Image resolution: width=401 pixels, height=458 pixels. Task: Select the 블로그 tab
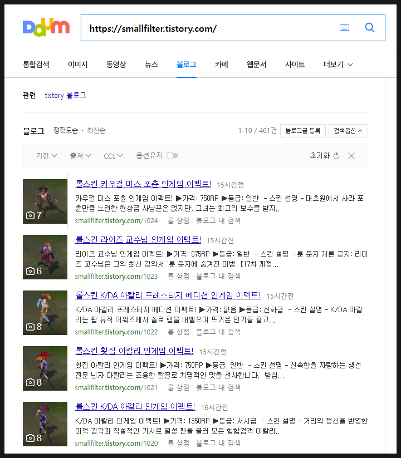(187, 65)
